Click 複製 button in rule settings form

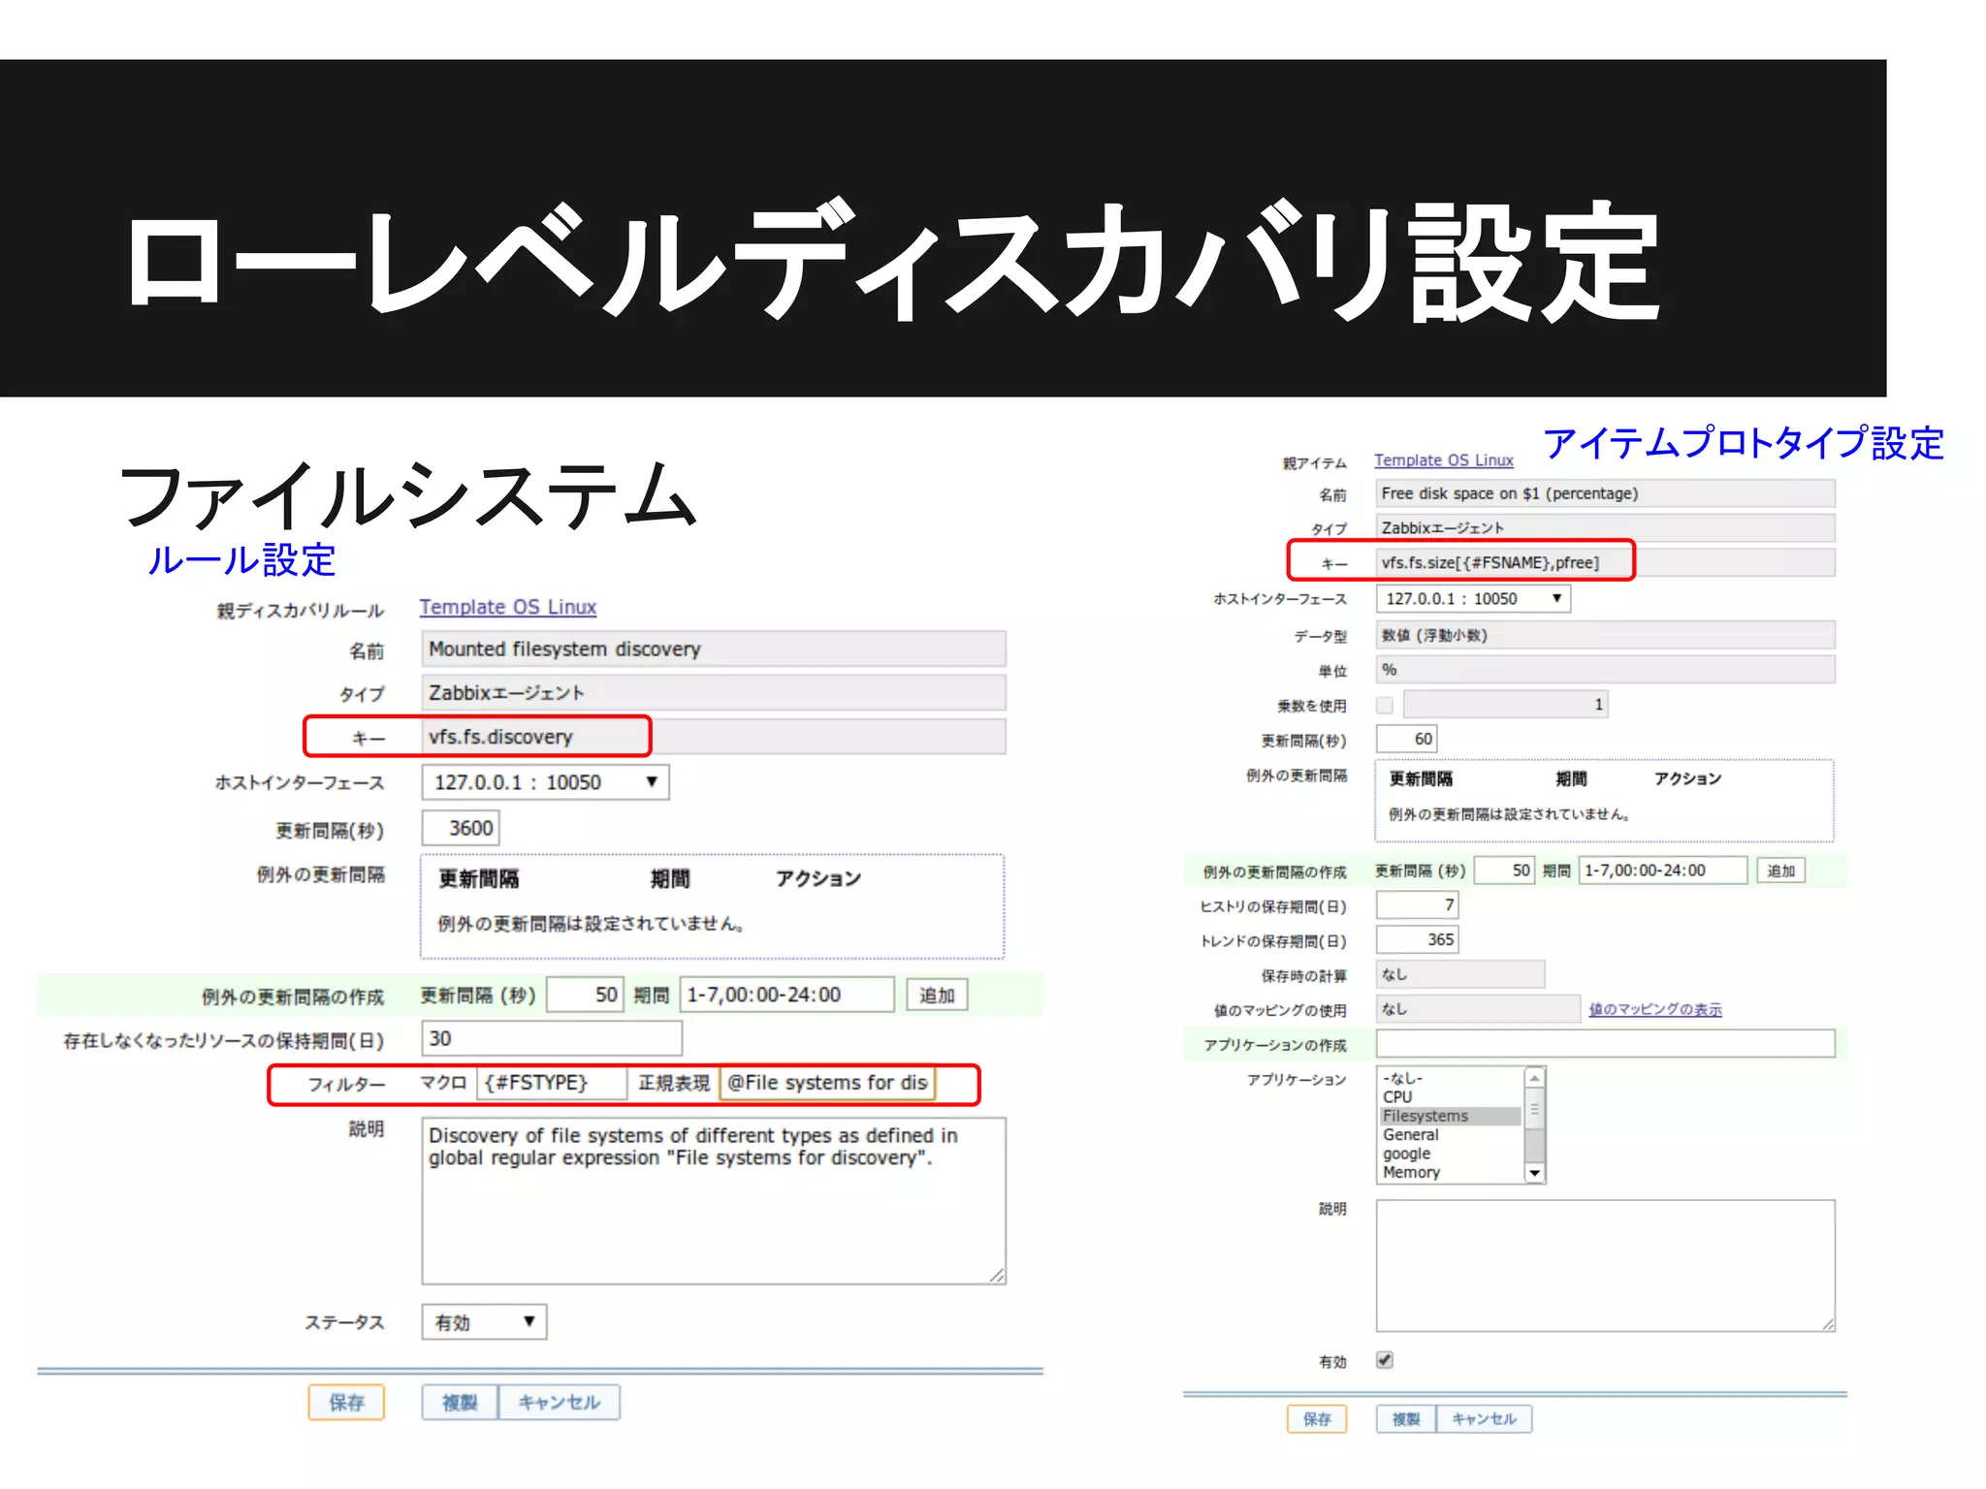point(460,1403)
